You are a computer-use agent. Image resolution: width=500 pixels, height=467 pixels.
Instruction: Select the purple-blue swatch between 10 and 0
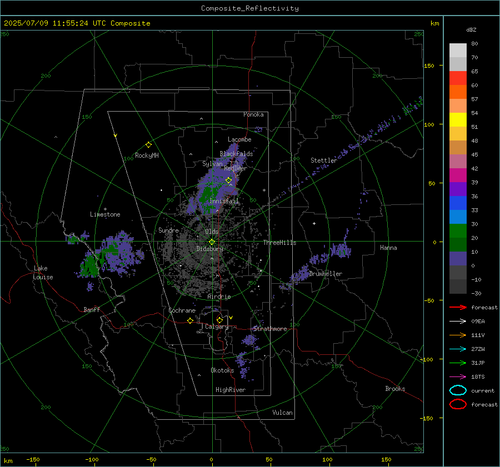[458, 259]
